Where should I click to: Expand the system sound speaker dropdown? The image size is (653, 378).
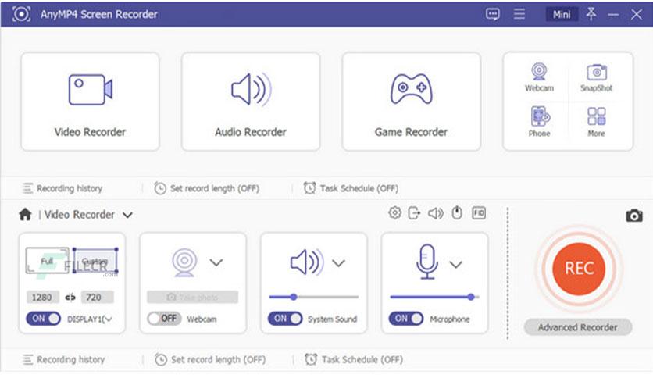(337, 263)
